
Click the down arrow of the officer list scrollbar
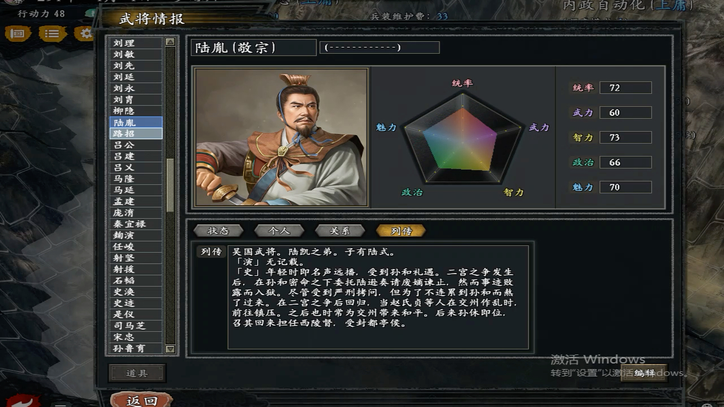coord(170,349)
